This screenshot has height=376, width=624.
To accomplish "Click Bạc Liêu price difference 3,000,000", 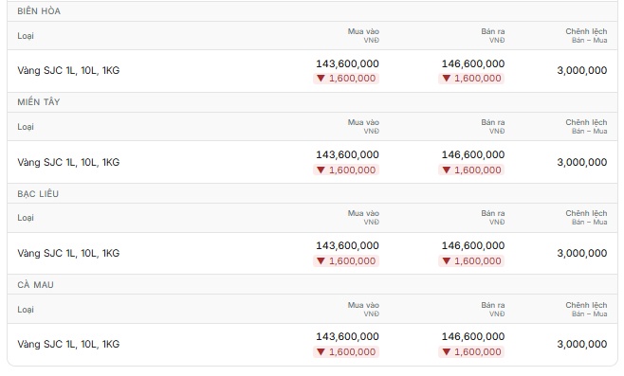I will pyautogui.click(x=582, y=253).
